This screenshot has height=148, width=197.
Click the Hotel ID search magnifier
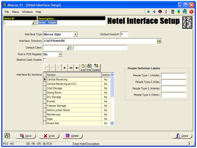(34, 23)
